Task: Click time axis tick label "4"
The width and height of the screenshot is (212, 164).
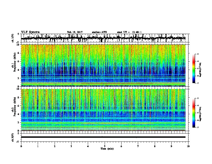Action: tap(88, 146)
